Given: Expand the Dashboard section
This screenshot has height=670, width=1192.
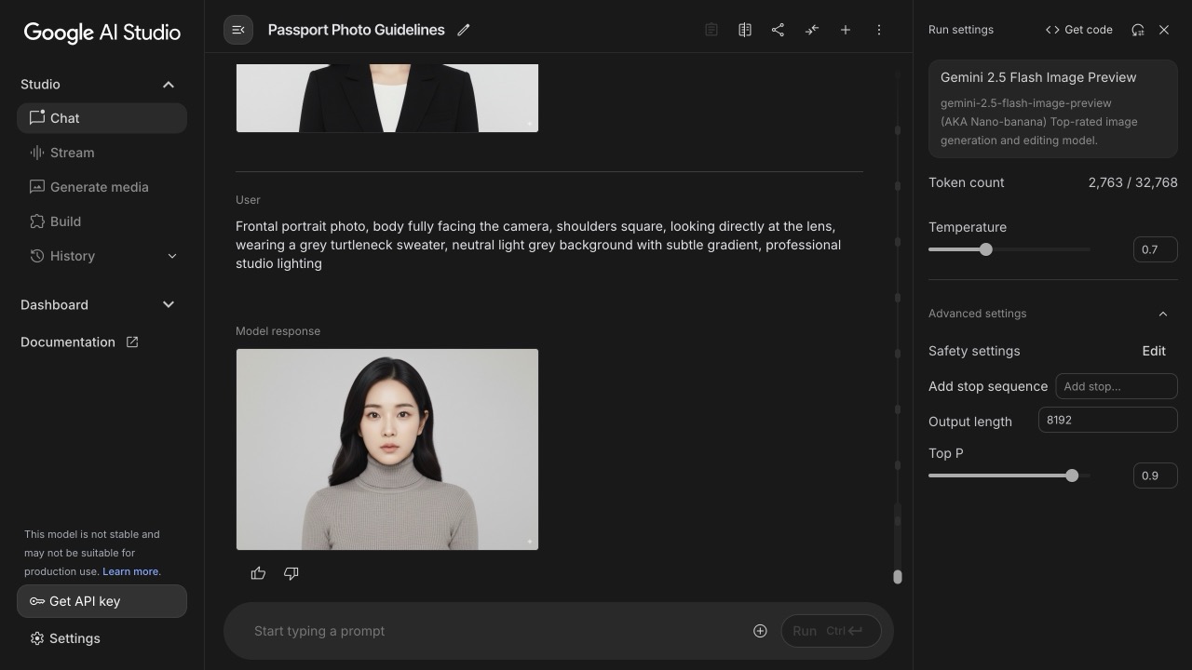Looking at the screenshot, I should (169, 304).
